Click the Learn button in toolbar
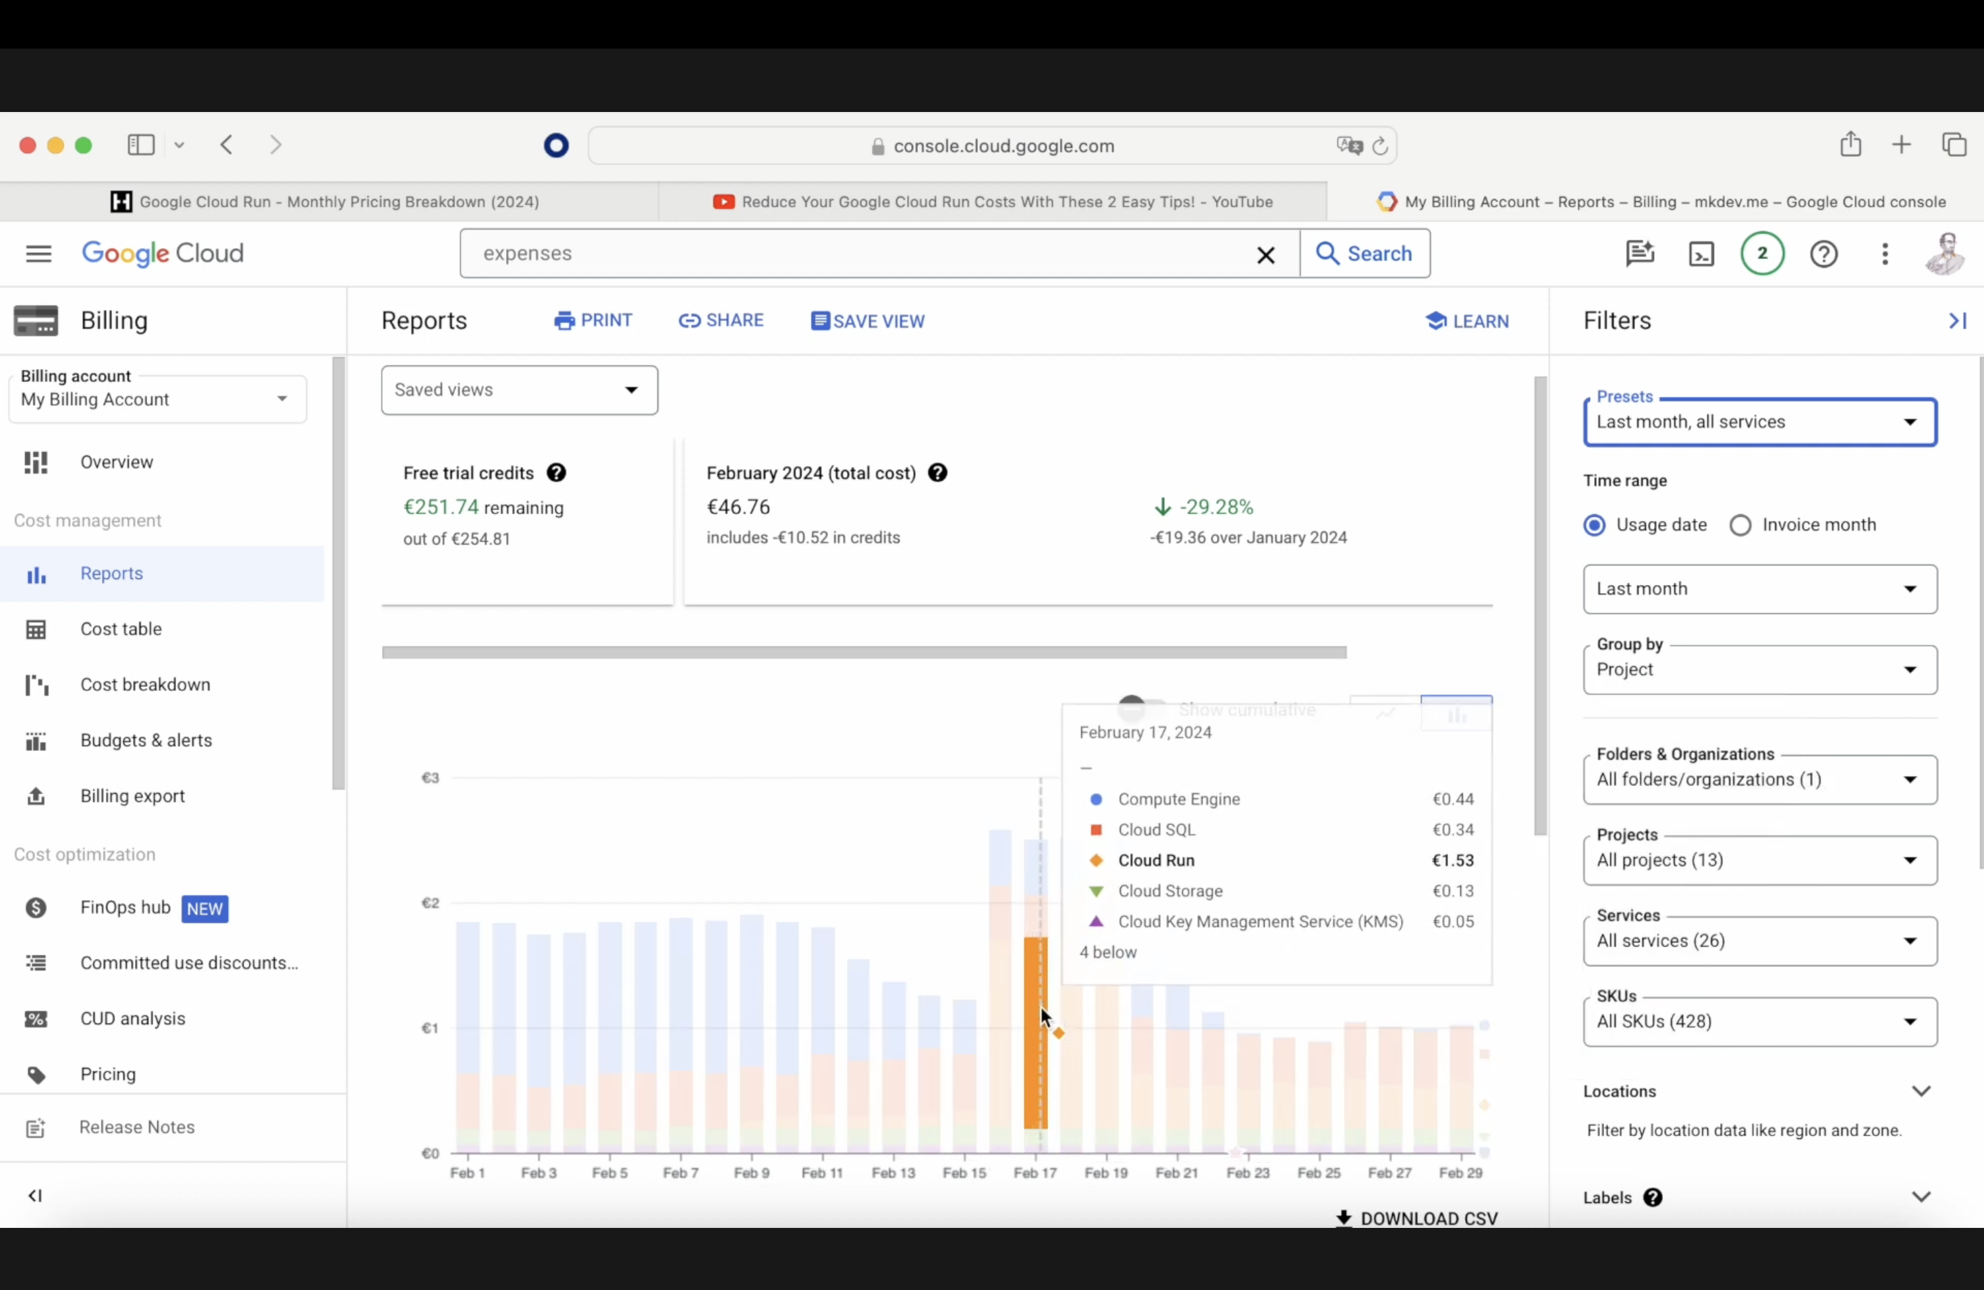Screen dimensions: 1984x1290 pos(1465,320)
